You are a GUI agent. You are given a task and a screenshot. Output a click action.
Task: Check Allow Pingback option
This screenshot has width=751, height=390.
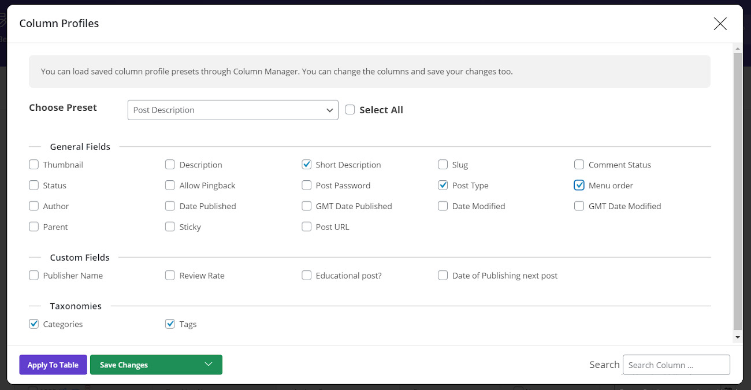pyautogui.click(x=170, y=185)
